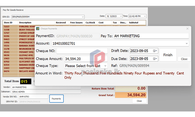Click the Cheque Amount field
195x117 pixels.
86,59
